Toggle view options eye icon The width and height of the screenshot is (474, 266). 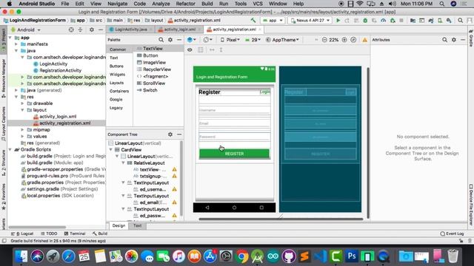point(190,50)
